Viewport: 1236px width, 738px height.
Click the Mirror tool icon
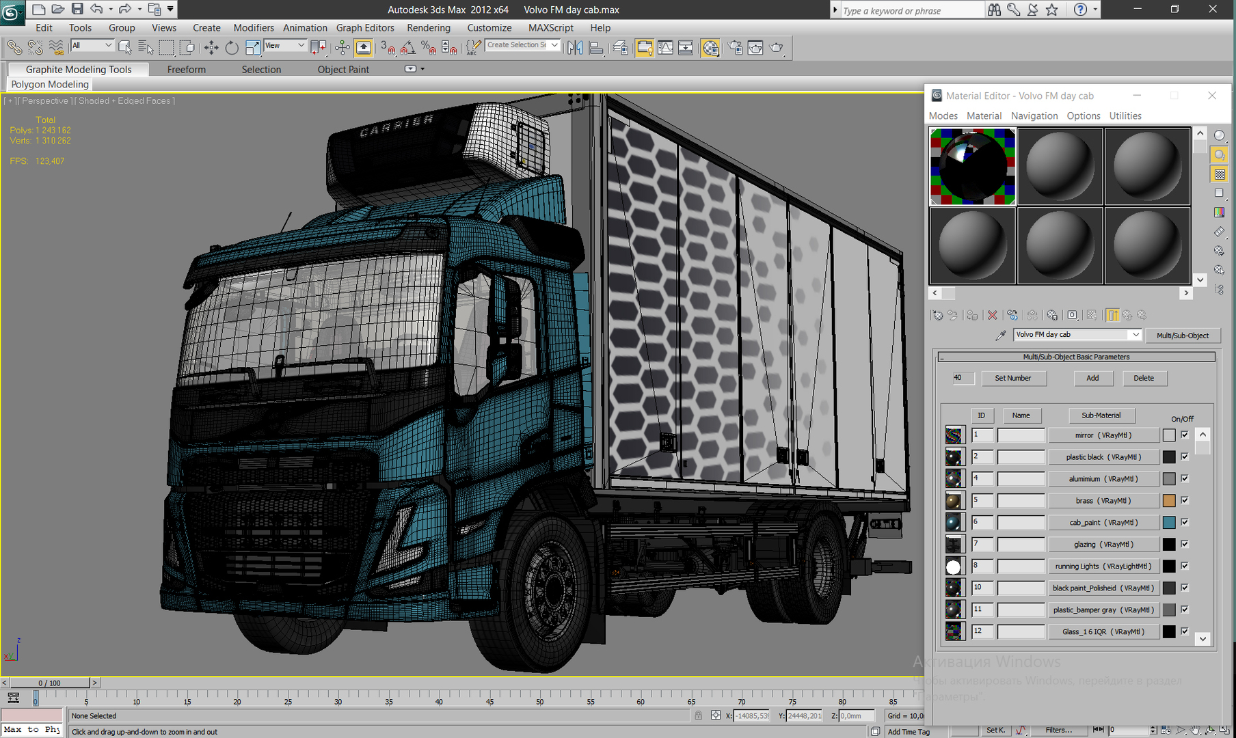pos(575,47)
